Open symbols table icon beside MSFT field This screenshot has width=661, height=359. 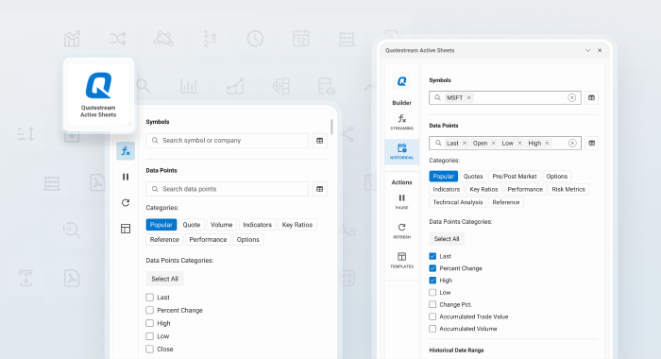tap(591, 97)
